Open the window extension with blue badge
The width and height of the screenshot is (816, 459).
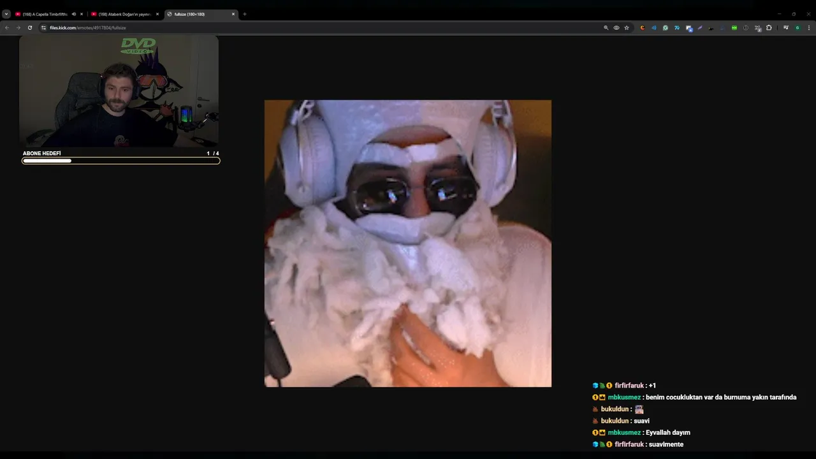(x=688, y=29)
